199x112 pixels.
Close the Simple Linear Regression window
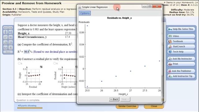(x=157, y=6)
